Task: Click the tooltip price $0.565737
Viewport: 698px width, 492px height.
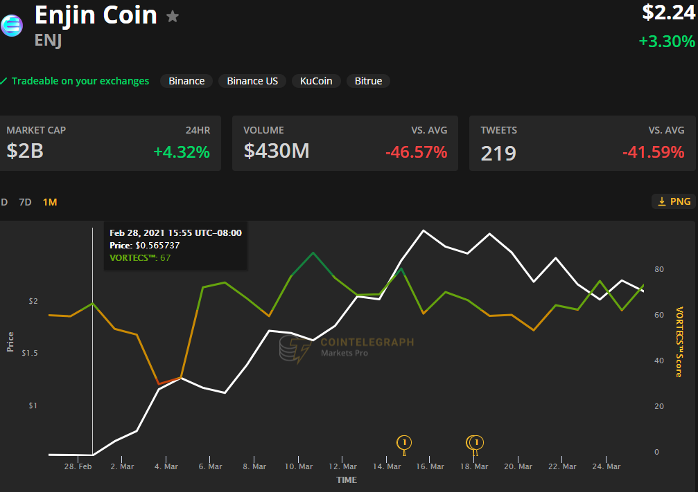Action: click(x=157, y=246)
